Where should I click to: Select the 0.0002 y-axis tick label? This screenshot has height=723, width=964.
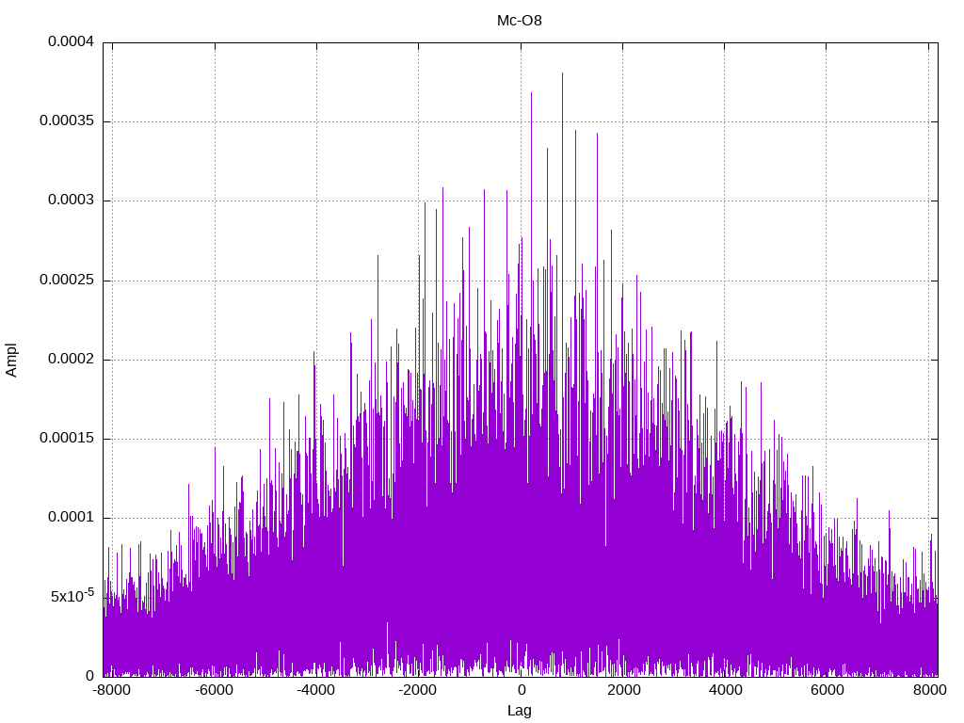66,360
